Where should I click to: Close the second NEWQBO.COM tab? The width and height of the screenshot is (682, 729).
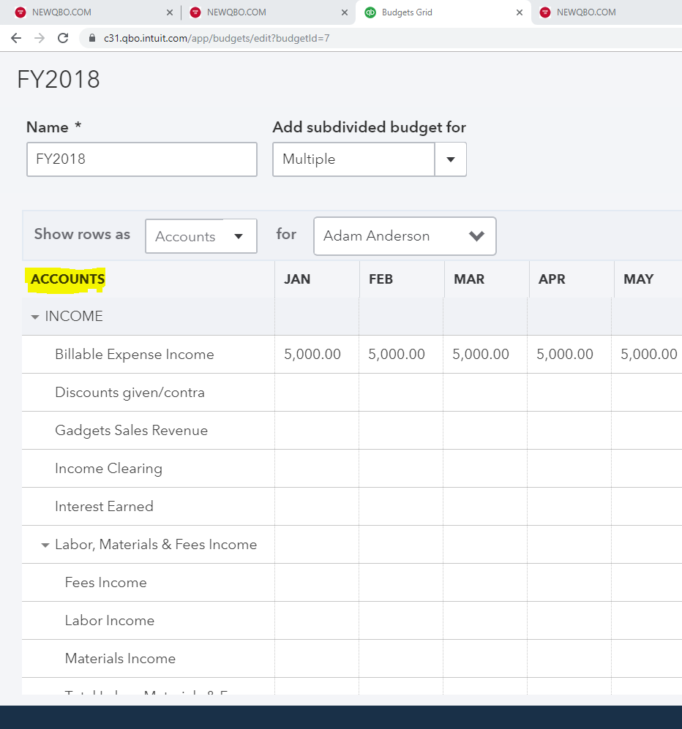click(x=345, y=12)
